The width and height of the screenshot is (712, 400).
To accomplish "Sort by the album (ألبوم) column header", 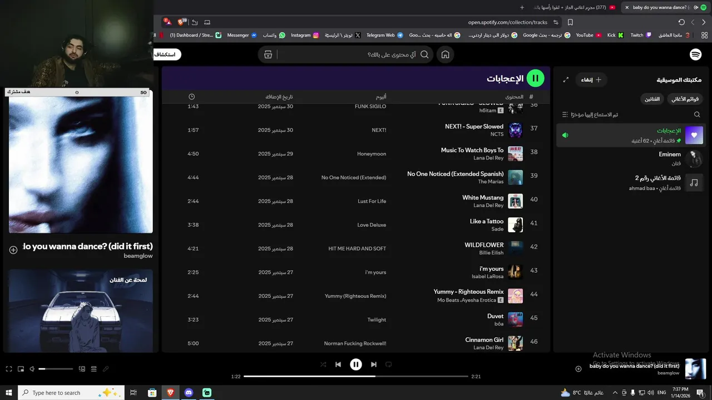I will coord(381,97).
